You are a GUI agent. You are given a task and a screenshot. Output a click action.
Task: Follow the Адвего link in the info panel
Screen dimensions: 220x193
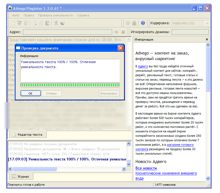[x=143, y=66]
